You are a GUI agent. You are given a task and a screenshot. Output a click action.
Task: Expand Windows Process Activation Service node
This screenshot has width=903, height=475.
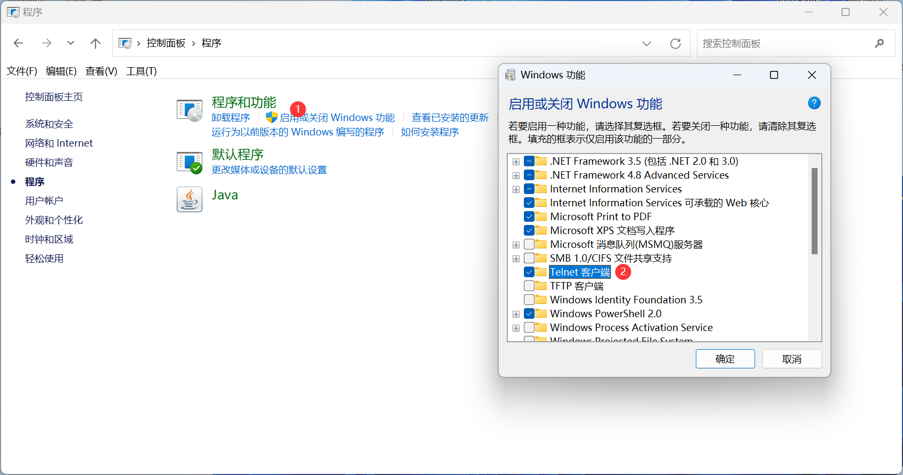(516, 328)
